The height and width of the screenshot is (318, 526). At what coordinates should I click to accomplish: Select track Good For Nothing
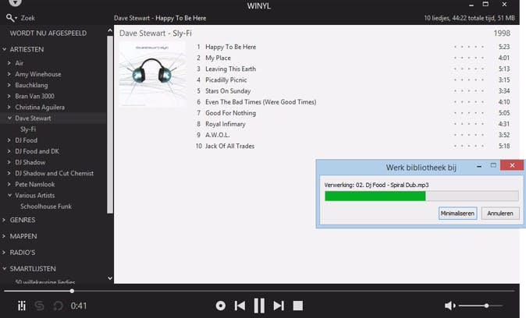[x=230, y=113]
